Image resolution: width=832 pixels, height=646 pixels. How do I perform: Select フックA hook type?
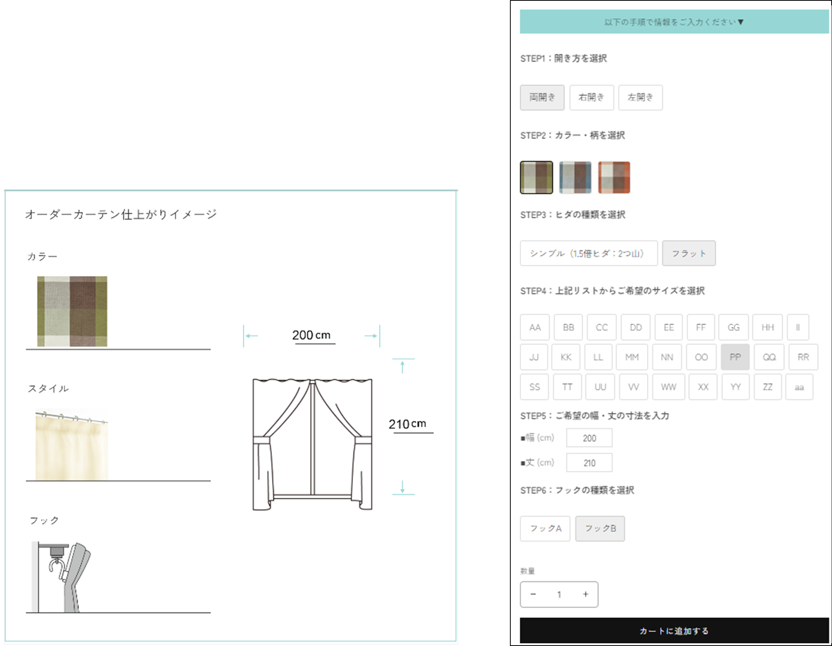[x=545, y=528]
